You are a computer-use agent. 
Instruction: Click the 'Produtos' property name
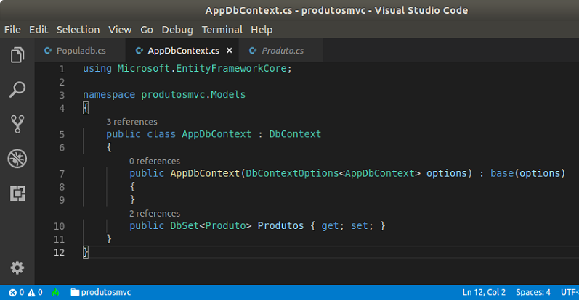[280, 225]
